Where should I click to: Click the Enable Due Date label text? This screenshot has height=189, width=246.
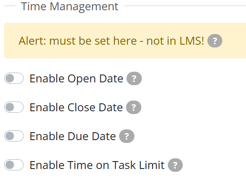73,136
